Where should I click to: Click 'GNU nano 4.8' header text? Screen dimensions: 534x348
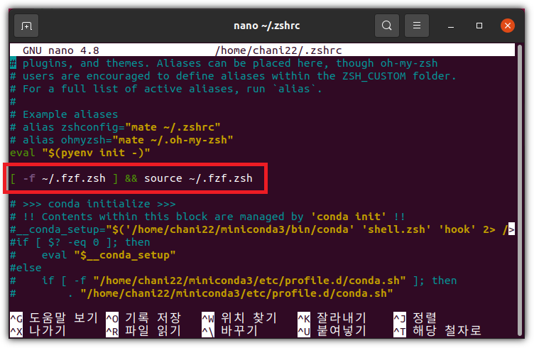click(61, 50)
